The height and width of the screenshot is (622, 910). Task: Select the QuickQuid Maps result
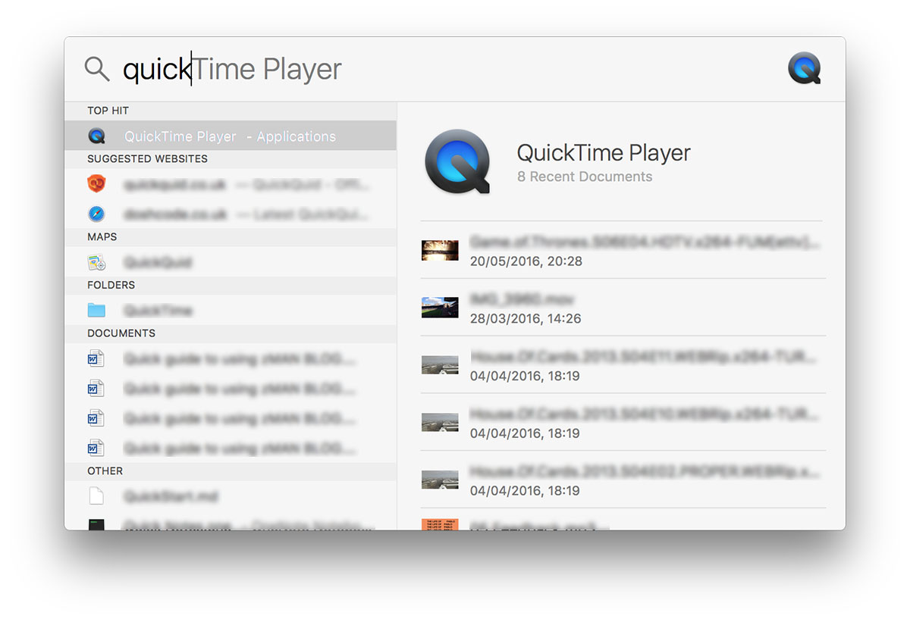point(231,263)
